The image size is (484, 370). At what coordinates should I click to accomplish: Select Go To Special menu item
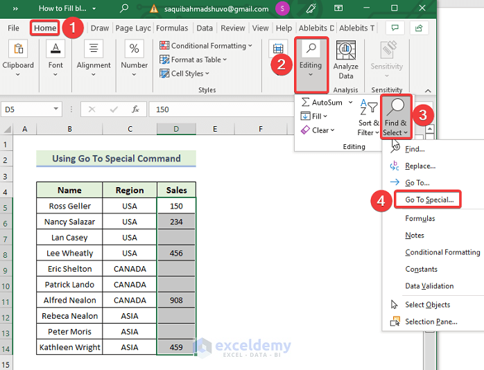(429, 200)
